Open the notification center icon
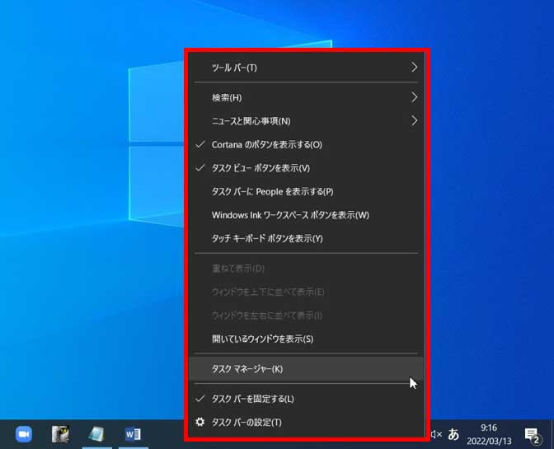Viewport: 554px width, 449px height. pyautogui.click(x=532, y=434)
